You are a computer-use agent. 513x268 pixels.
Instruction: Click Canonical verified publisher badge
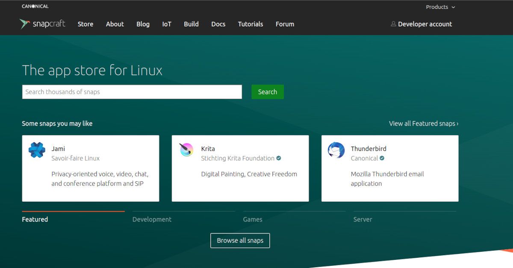click(382, 158)
